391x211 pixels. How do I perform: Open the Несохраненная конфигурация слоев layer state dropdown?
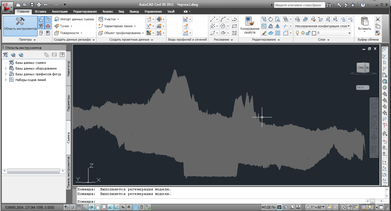(x=323, y=26)
